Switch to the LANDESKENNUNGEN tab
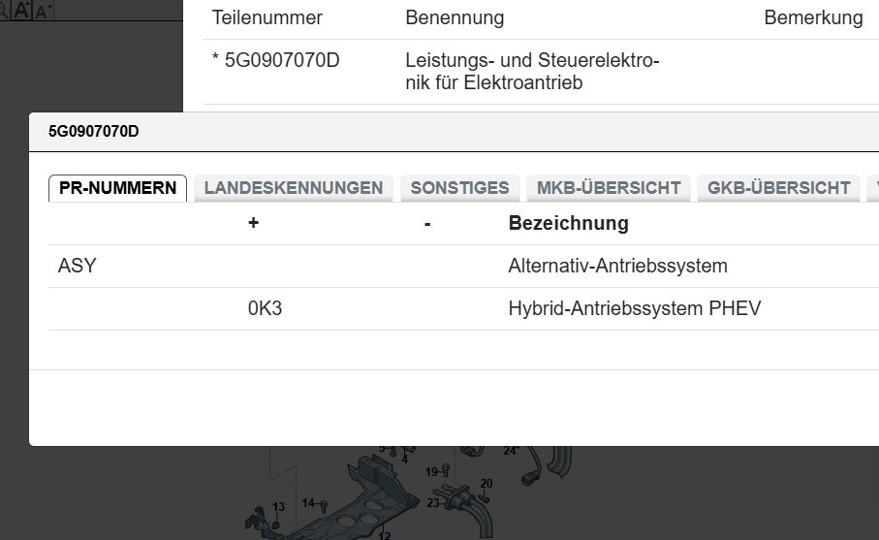Screen dimensions: 879x540 294,188
